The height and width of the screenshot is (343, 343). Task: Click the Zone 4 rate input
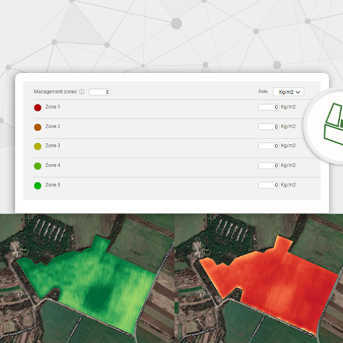[x=268, y=165]
